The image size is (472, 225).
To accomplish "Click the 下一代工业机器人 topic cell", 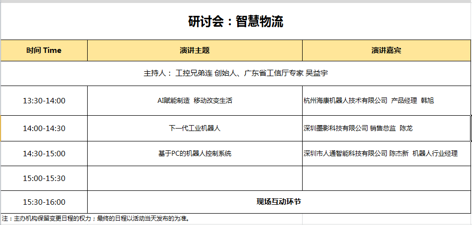I will tap(195, 128).
